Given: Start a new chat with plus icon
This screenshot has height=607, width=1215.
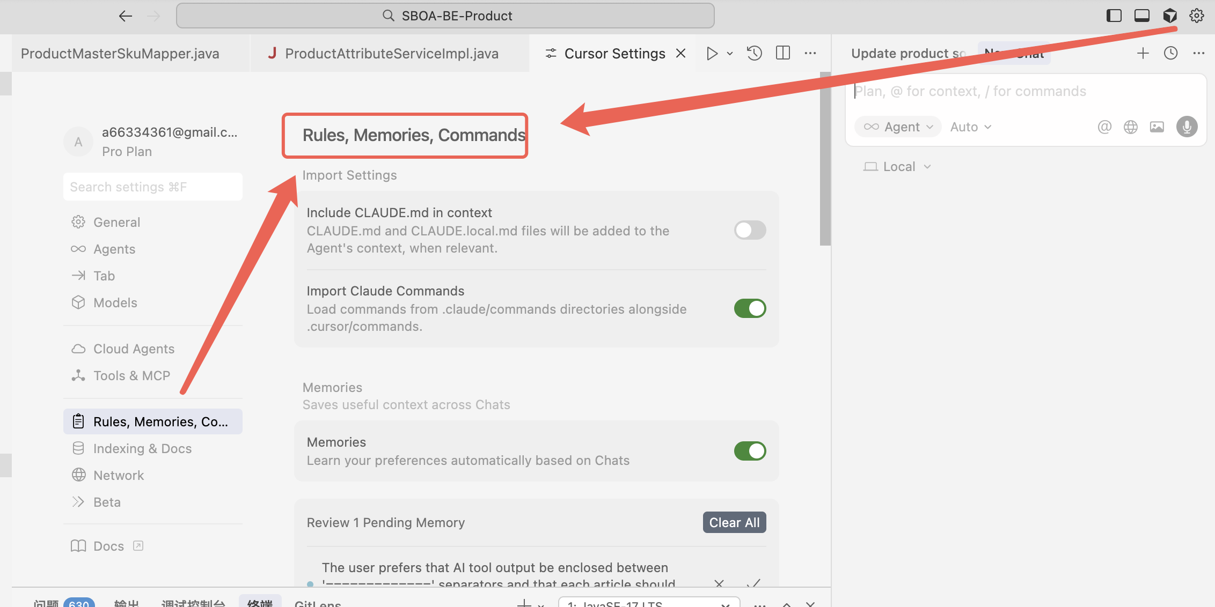Looking at the screenshot, I should [1143, 53].
